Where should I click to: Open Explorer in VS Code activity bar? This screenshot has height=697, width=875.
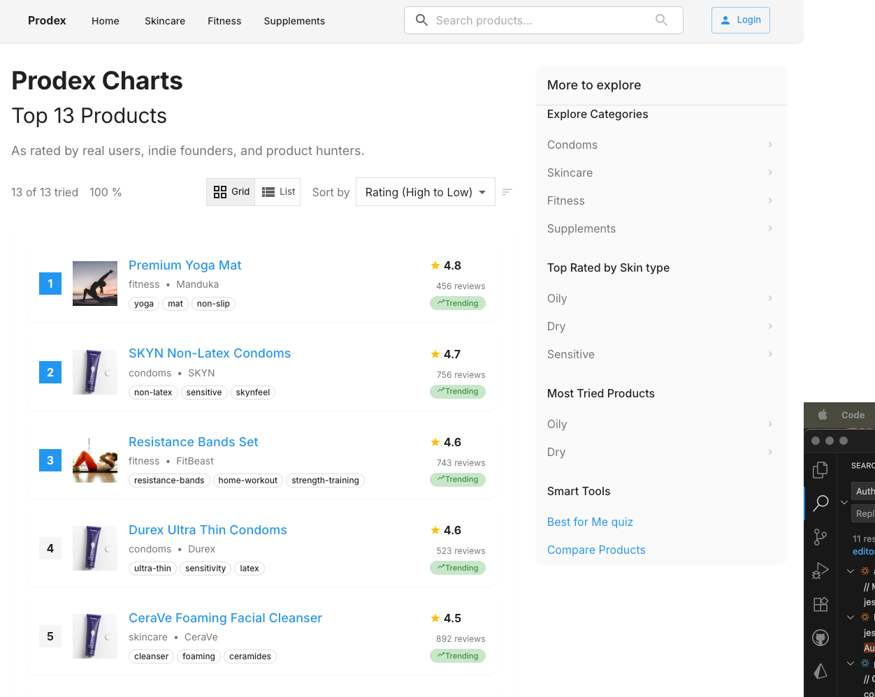coord(820,470)
